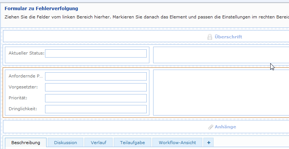This screenshot has height=149, width=289.
Task: Click the Aktueller Status input field
Action: coord(96,53)
